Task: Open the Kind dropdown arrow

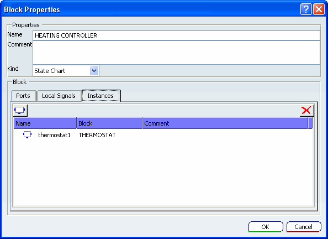Action: point(94,71)
